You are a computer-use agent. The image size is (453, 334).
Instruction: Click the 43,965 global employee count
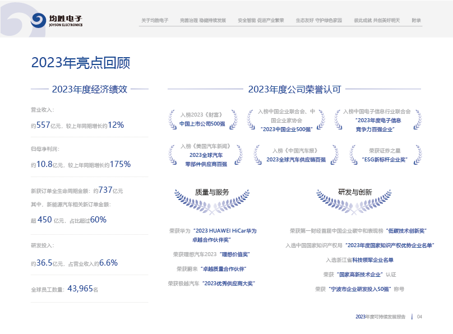[x=80, y=289]
